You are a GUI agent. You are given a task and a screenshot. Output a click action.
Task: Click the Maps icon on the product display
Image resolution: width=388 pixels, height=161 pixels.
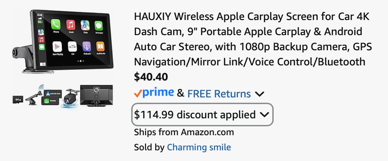pos(85,25)
